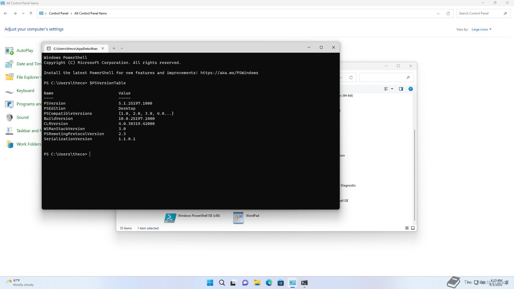Screen dimensions: 514x289
Task: Switch Explorer to large icons view
Action: 413,228
